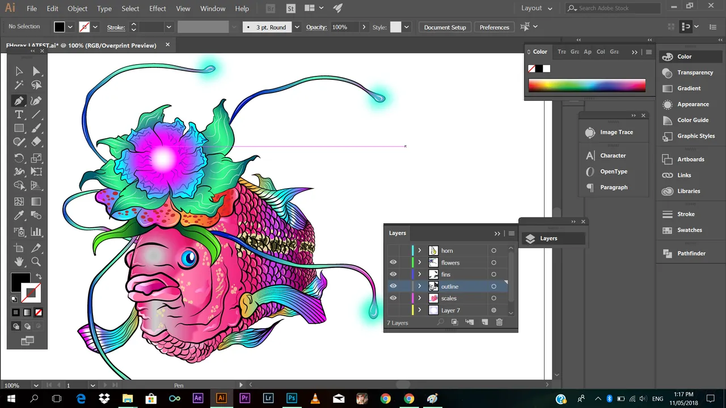Select the Pen tool
The image size is (726, 408).
tap(19, 101)
